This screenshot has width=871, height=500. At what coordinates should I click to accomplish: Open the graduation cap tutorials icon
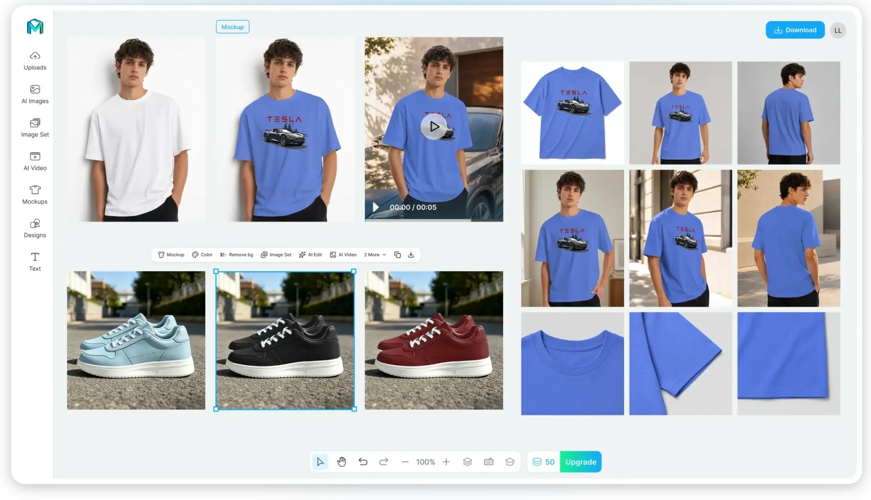[x=510, y=462]
